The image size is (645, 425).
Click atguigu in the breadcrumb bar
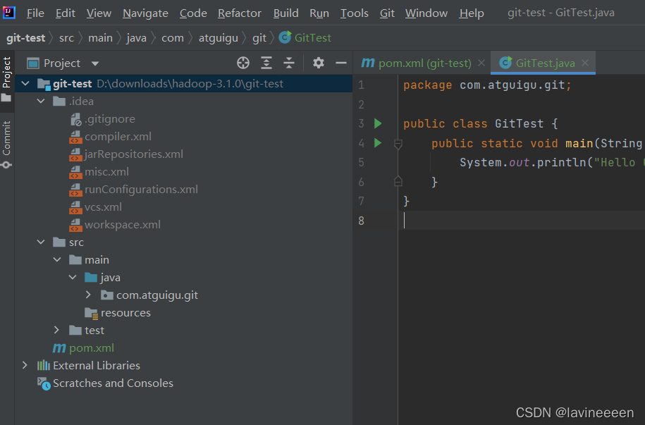pyautogui.click(x=219, y=38)
